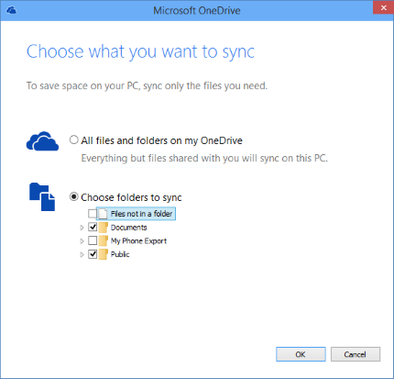Select the Files not in a folder label
Screen dimensions: 394x379
[141, 214]
